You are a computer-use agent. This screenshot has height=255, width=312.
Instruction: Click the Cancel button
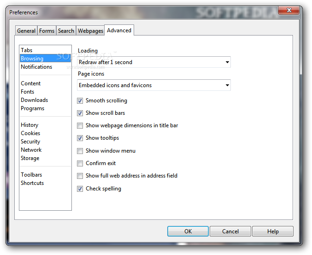[230, 231]
